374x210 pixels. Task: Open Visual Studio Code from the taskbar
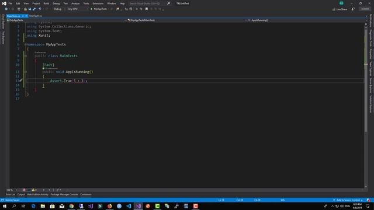[129, 206]
